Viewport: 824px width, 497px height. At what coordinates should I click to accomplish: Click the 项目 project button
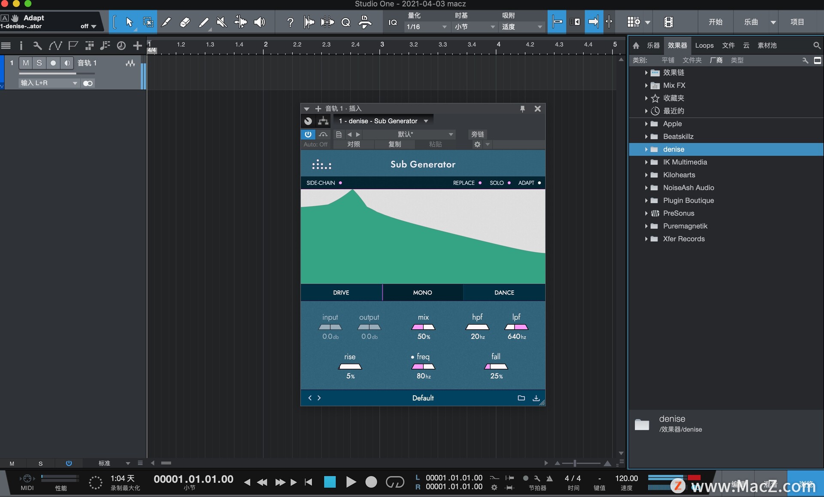797,22
